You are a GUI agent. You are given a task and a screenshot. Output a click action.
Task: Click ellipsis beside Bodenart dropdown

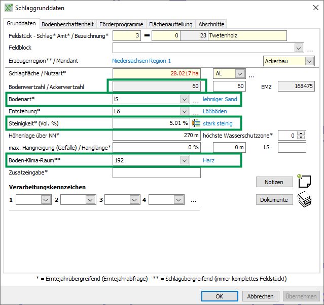(x=195, y=100)
